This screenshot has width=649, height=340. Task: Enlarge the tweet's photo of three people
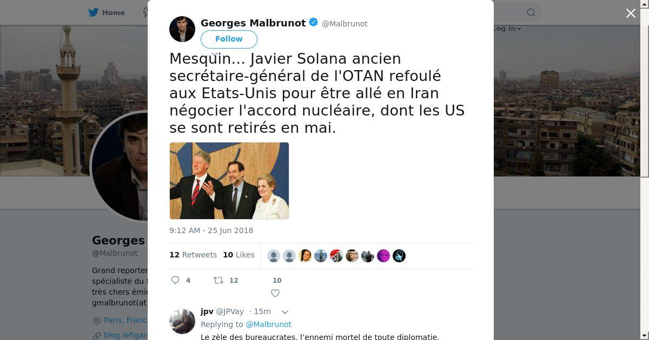(x=229, y=181)
